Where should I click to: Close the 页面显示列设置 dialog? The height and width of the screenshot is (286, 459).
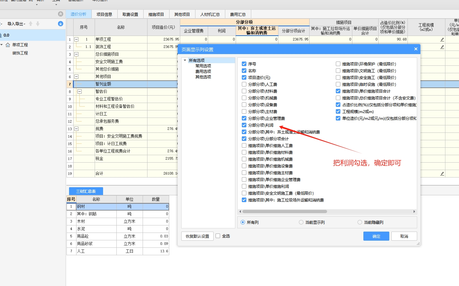pos(416,49)
